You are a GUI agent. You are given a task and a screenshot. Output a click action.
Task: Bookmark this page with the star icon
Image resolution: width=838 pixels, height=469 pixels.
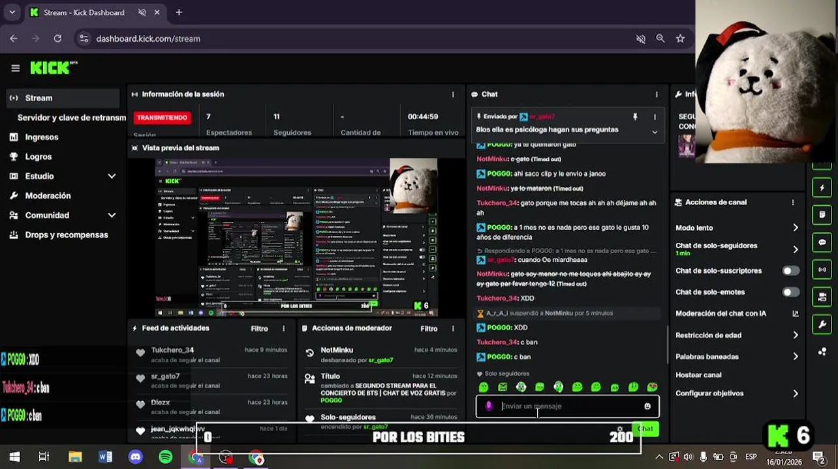click(680, 38)
